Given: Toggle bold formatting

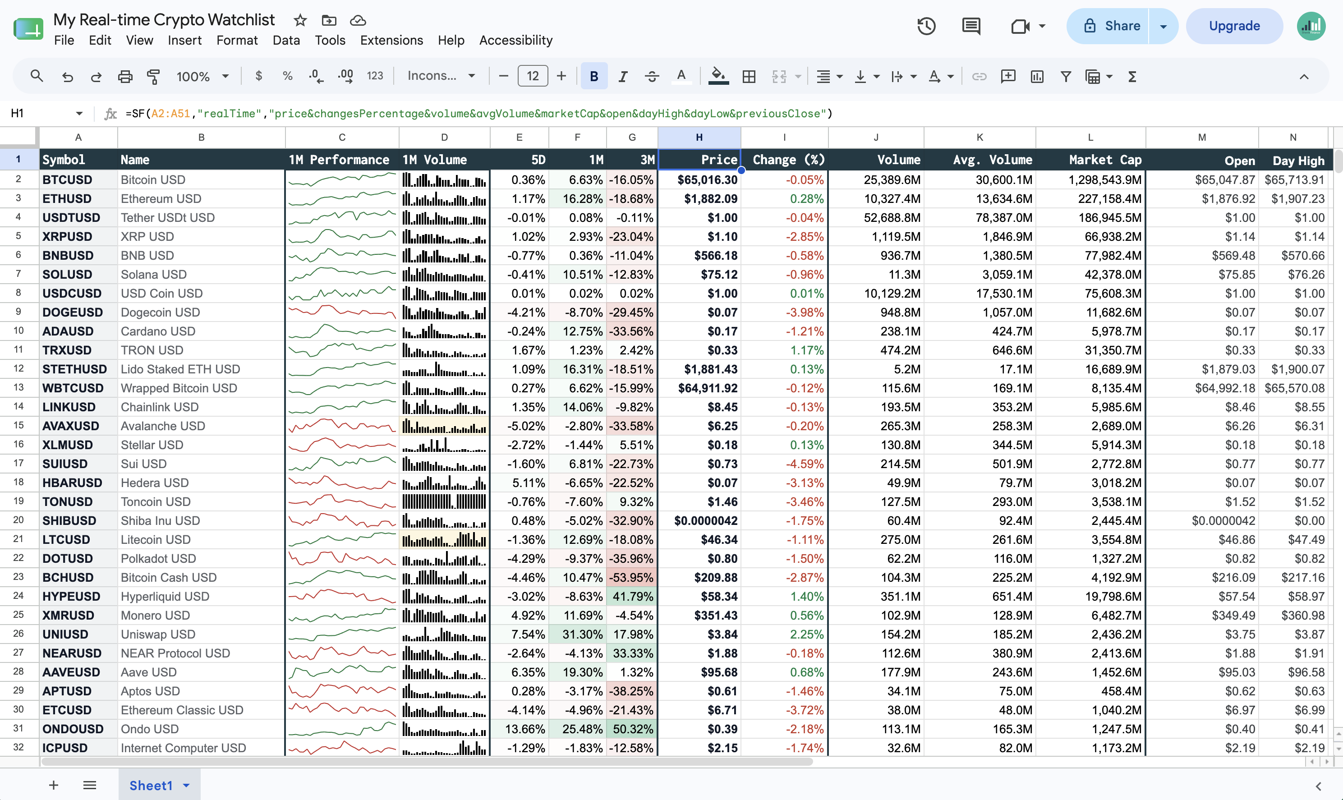Looking at the screenshot, I should (x=594, y=77).
